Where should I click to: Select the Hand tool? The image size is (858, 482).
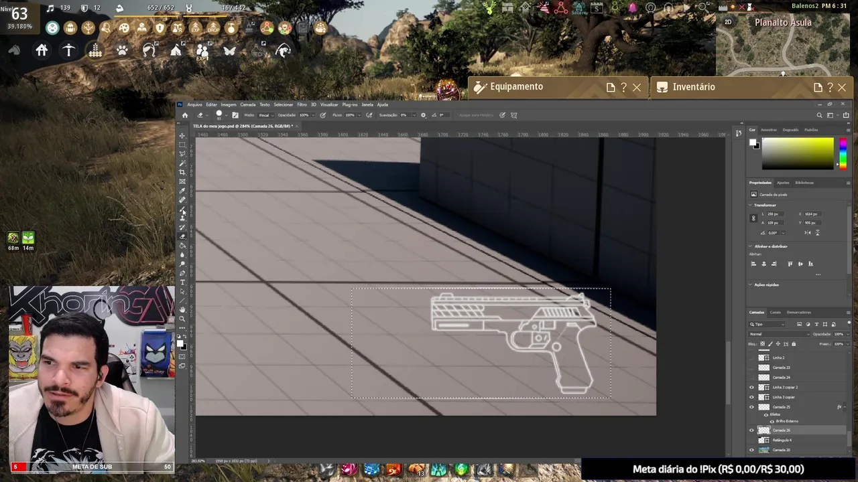pos(182,310)
